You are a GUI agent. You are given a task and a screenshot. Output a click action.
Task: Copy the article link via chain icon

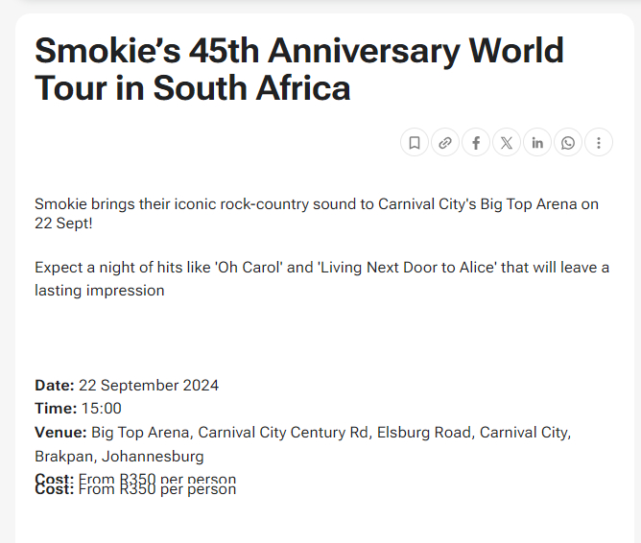(x=445, y=143)
